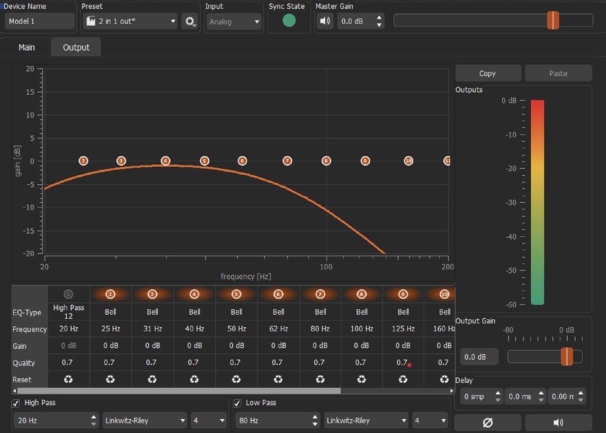606x433 pixels.
Task: Invert phase with the Ø button
Action: point(487,423)
